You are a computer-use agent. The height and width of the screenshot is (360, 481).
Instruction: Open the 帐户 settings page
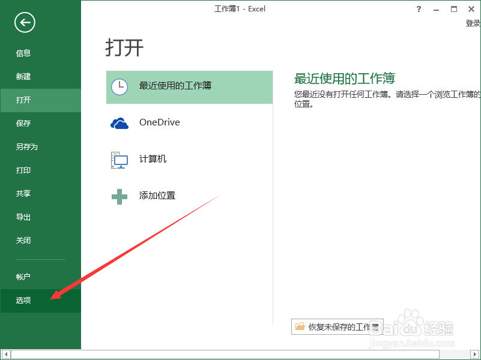point(23,276)
